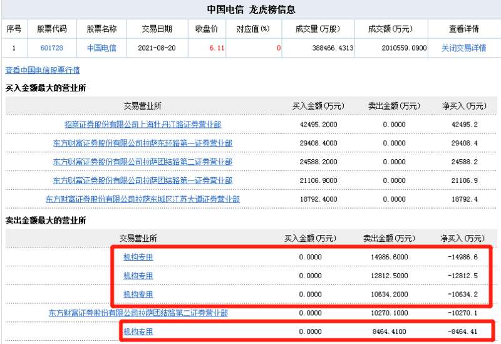Open 机构专用 link with 12812.5000 sold
The width and height of the screenshot is (501, 344).
click(138, 276)
